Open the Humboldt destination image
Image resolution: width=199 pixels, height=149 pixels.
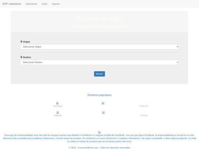click(57, 103)
